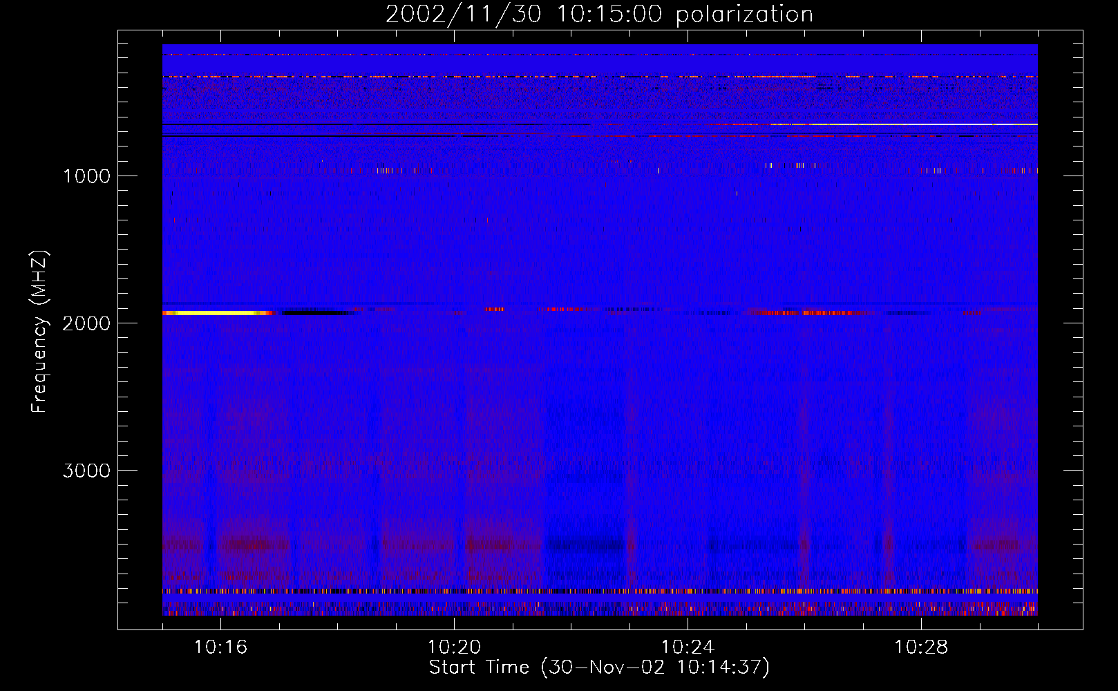
Task: Click the 2000 frequency tick label
Action: pyautogui.click(x=86, y=323)
